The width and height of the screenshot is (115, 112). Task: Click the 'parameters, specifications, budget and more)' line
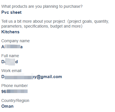(x=42, y=26)
